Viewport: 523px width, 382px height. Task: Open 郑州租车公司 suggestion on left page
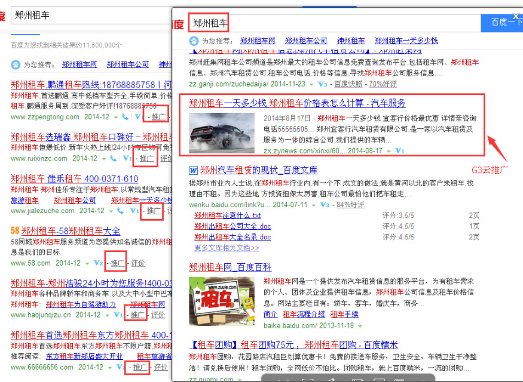click(128, 64)
